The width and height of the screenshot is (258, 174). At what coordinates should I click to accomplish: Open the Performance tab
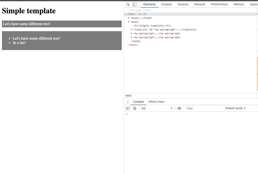point(219,4)
